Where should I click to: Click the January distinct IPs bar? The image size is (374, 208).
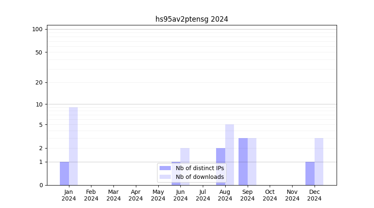click(x=64, y=173)
